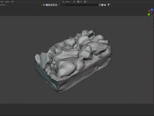Open the GIS menu
The image size is (154, 116).
12,2
